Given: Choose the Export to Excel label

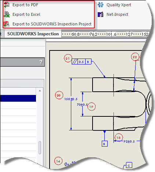Looking at the screenshot, I should pos(26,14).
